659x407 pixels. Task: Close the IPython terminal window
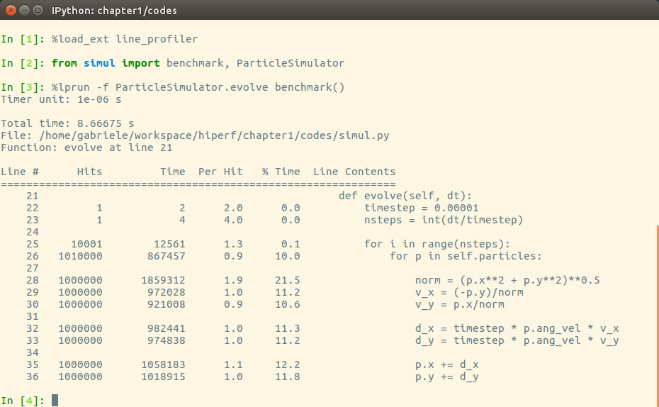tap(11, 10)
